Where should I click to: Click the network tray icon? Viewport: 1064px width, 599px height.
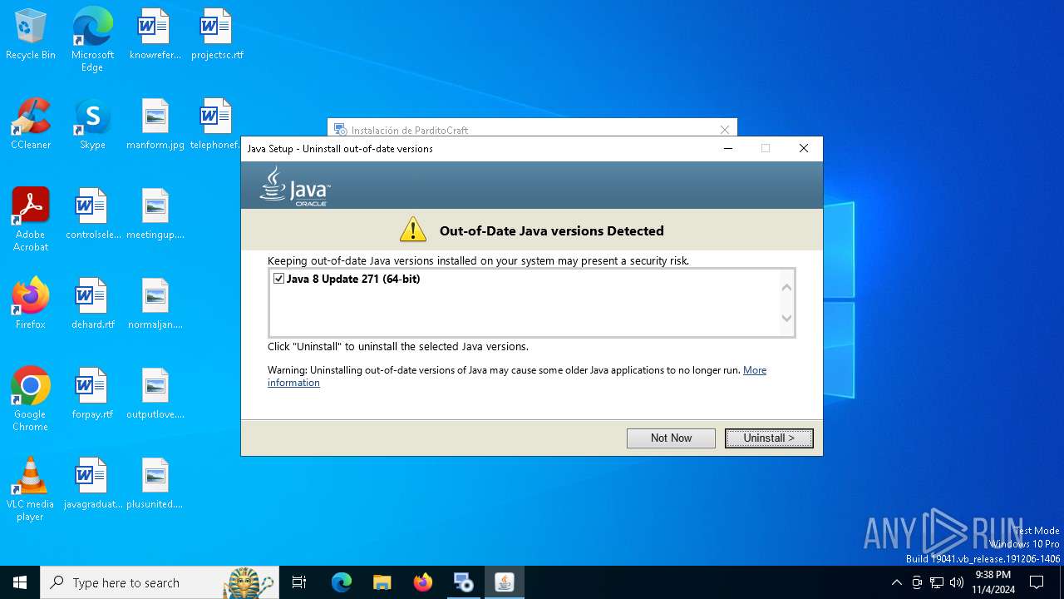click(x=937, y=582)
